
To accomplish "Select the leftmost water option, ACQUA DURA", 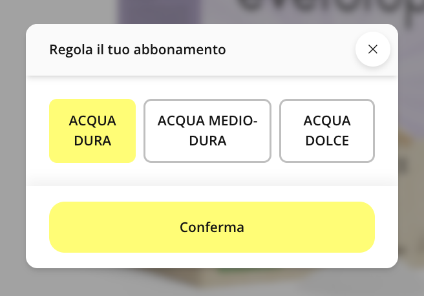I will click(x=92, y=131).
